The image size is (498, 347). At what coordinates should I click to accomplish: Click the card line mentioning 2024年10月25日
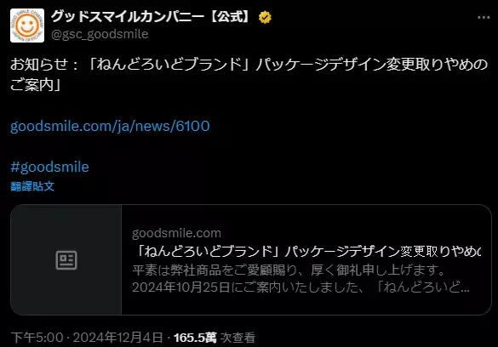point(301,287)
